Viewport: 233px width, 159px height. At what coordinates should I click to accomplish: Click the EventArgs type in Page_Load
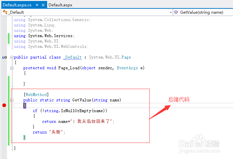[127, 68]
